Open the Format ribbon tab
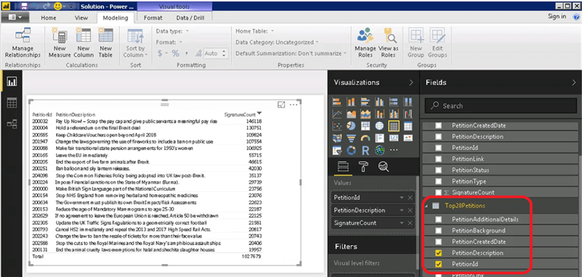Screen dimensions: 582x277 click(153, 18)
